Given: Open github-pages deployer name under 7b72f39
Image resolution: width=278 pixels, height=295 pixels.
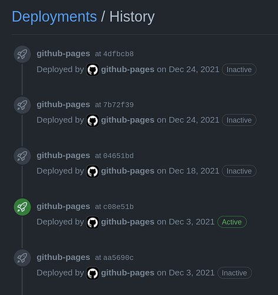Looking at the screenshot, I should (x=128, y=120).
